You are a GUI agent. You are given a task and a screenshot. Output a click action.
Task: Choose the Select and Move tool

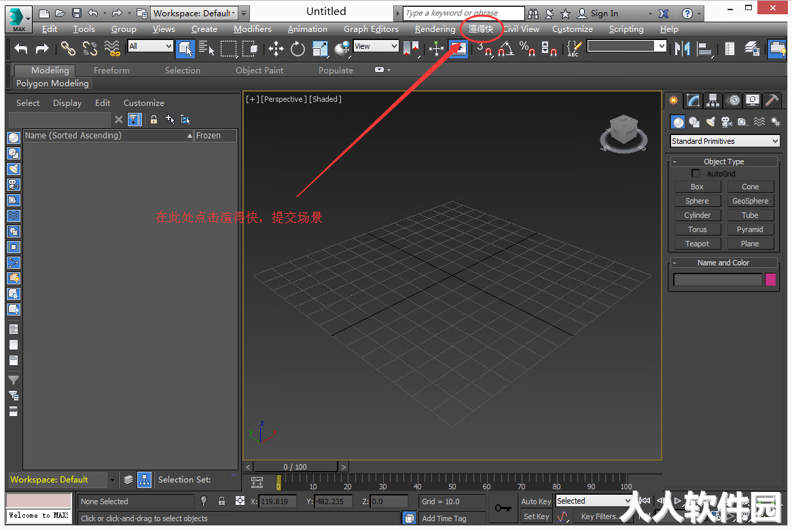click(276, 48)
